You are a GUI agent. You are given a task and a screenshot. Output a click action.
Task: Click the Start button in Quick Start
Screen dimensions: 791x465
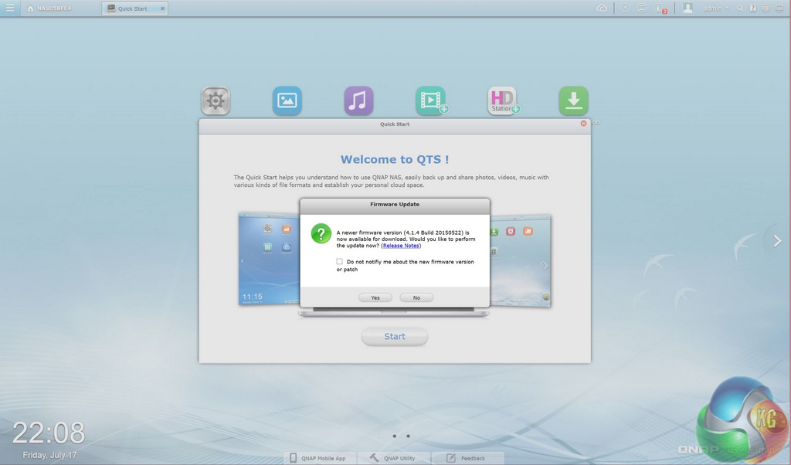click(395, 337)
